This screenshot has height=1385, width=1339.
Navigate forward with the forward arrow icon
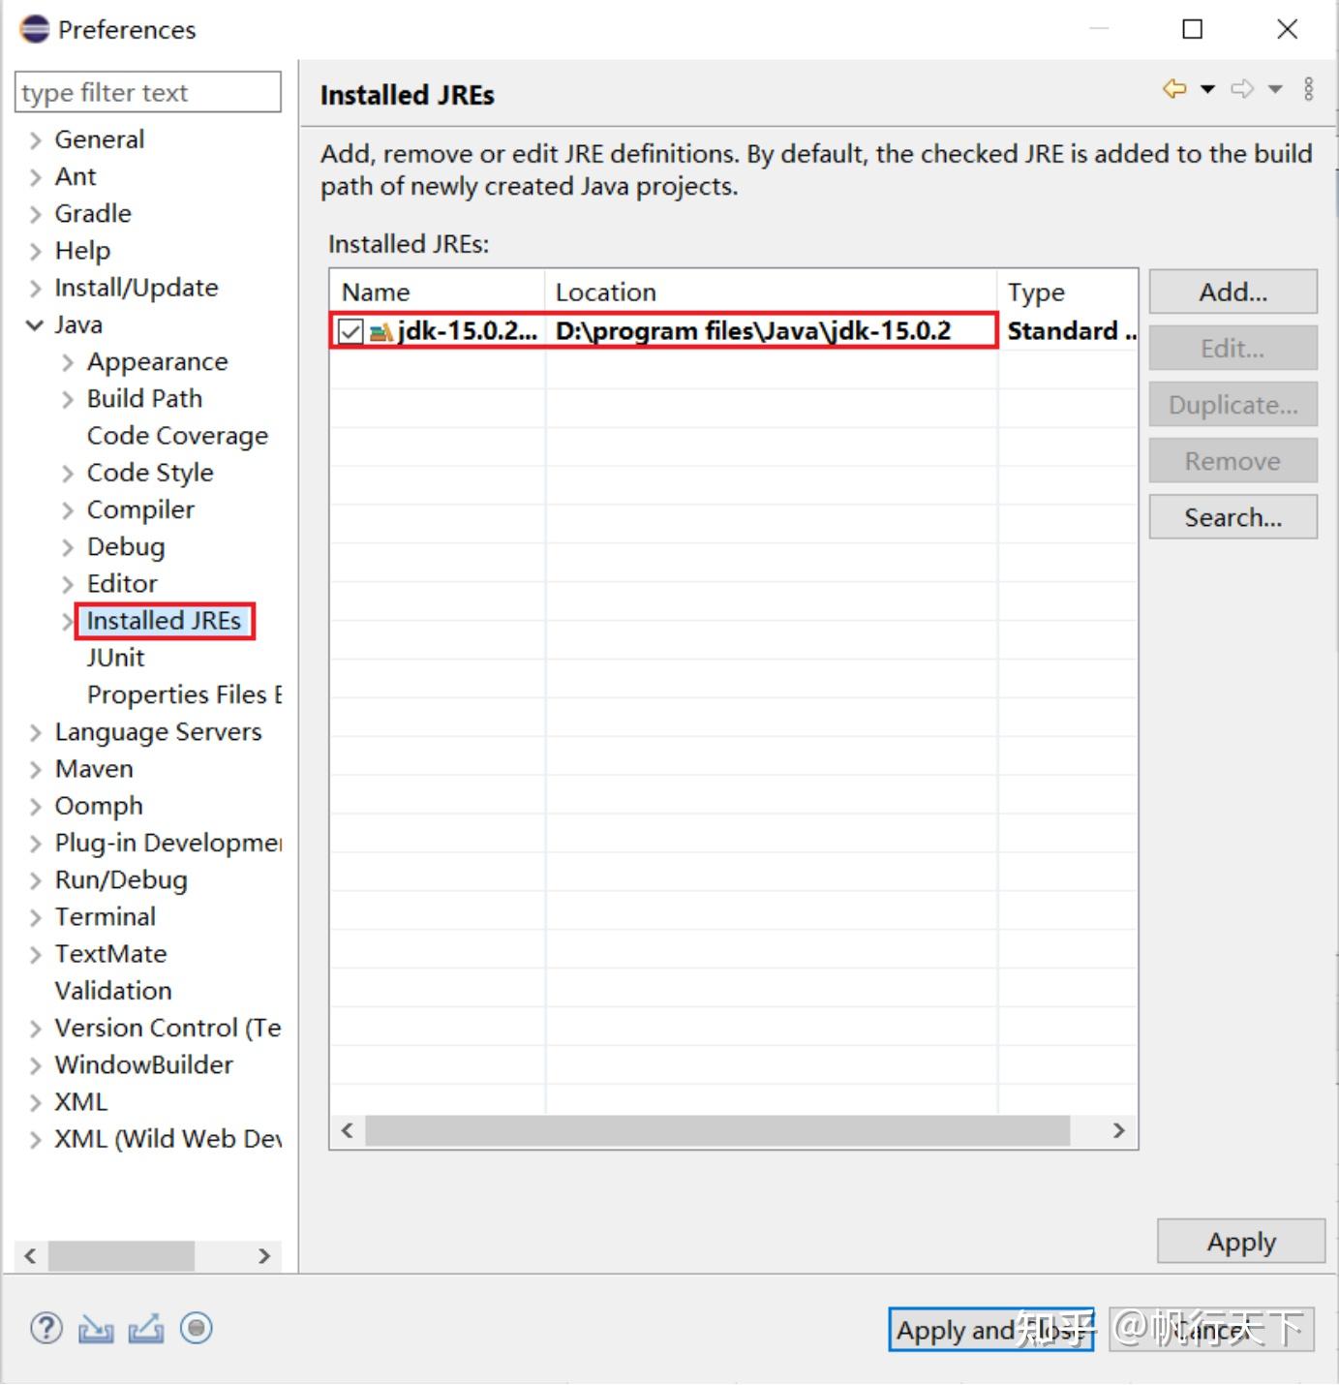1242,88
